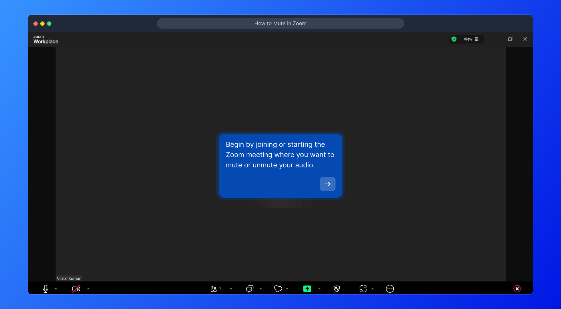Screen dimensions: 561x309
Task: Open the Apps icon in the toolbar
Action: pos(363,289)
